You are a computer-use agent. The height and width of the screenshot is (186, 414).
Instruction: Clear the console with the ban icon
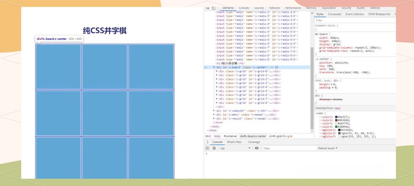(214, 148)
